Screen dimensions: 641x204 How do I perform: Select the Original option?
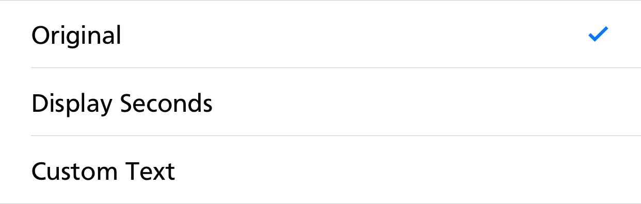point(320,34)
